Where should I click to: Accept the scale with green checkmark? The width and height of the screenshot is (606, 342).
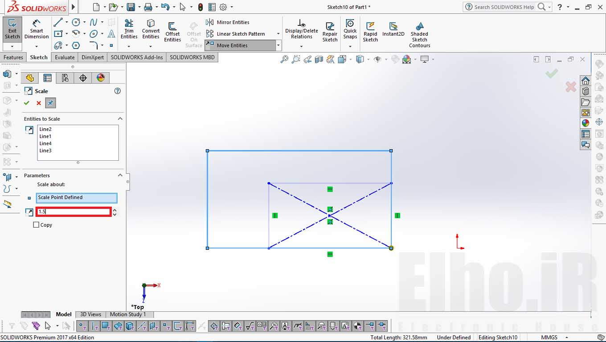tap(27, 103)
